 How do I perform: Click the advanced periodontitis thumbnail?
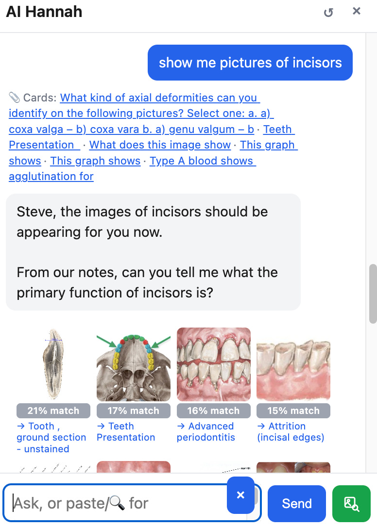(213, 364)
